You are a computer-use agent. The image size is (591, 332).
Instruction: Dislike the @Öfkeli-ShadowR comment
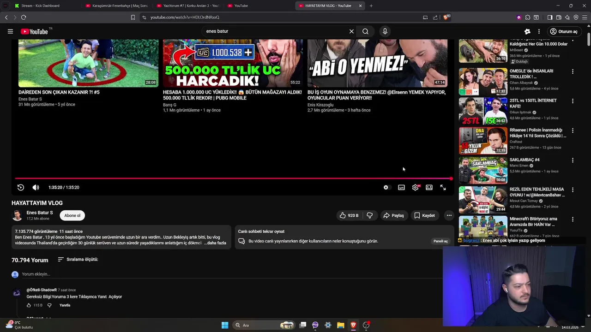(x=49, y=305)
